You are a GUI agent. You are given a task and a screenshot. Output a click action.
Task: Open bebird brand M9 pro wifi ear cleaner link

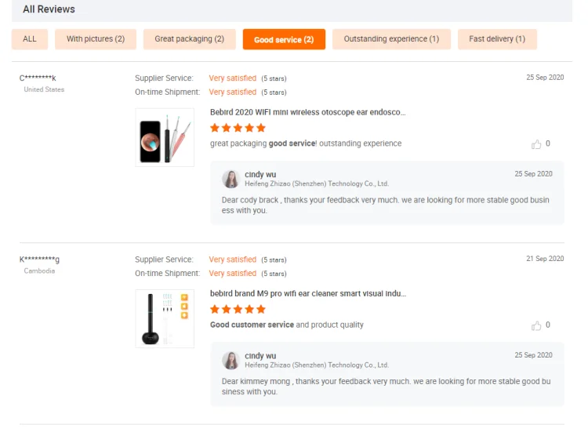pyautogui.click(x=307, y=293)
